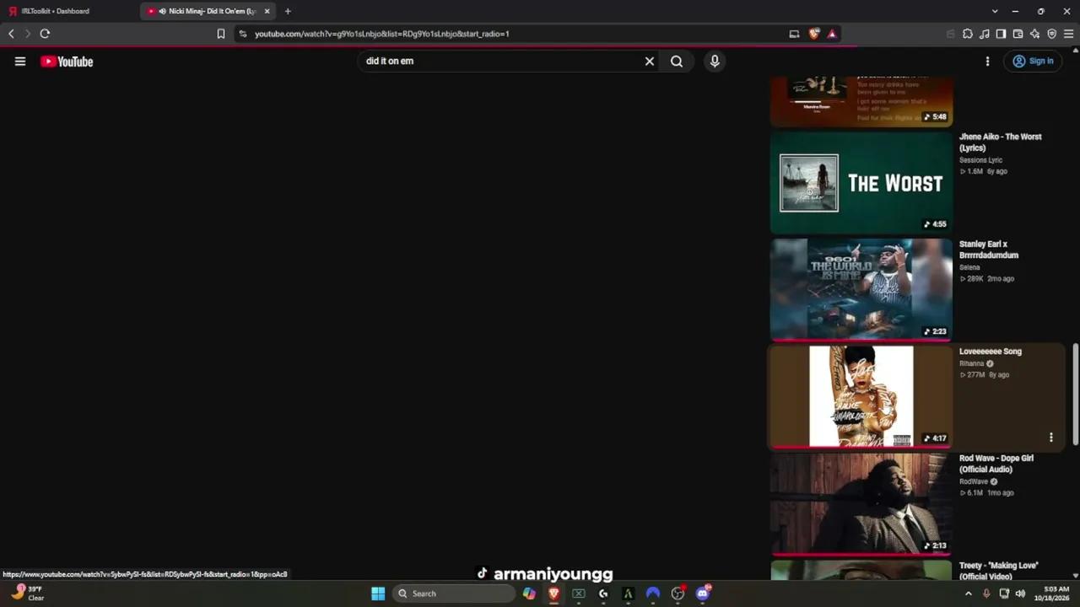
Task: Open more options for Loveeeeeee Song
Action: [x=1051, y=438]
